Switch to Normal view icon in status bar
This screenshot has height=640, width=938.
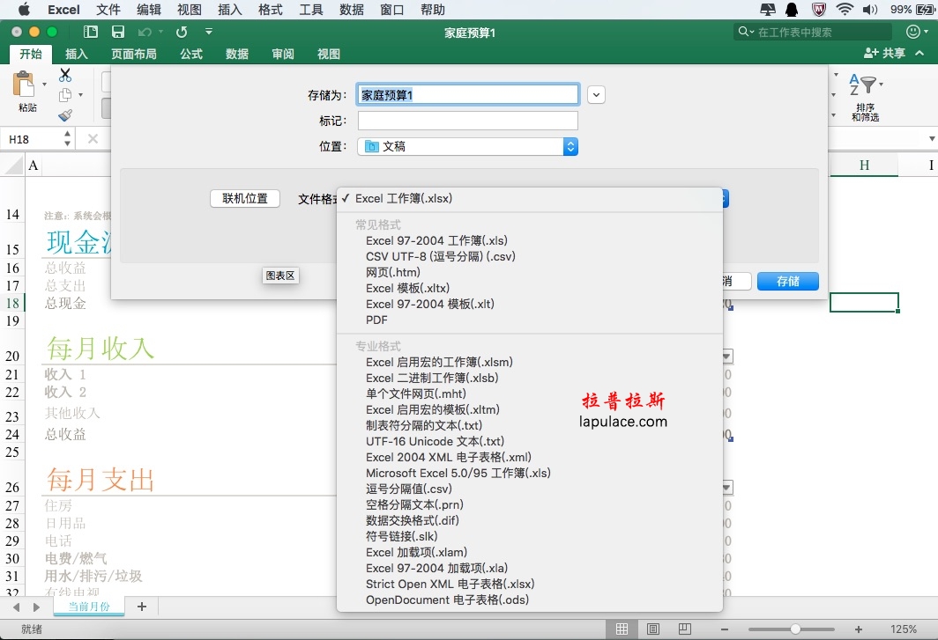tap(622, 629)
